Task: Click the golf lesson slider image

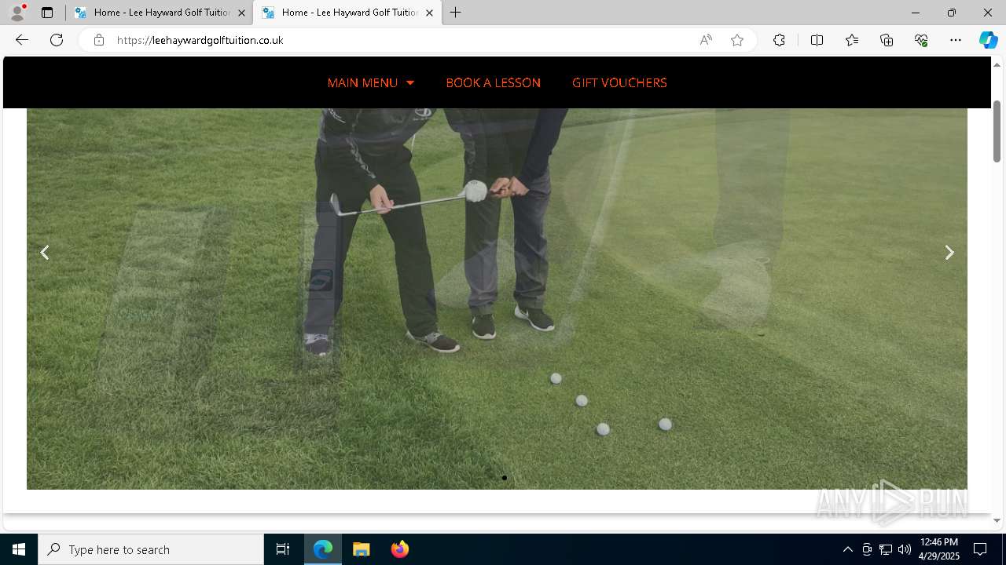Action: [x=497, y=298]
